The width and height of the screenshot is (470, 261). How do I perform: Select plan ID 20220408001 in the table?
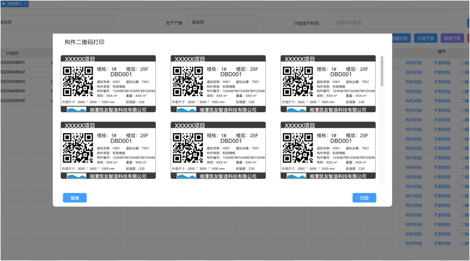pyautogui.click(x=13, y=62)
